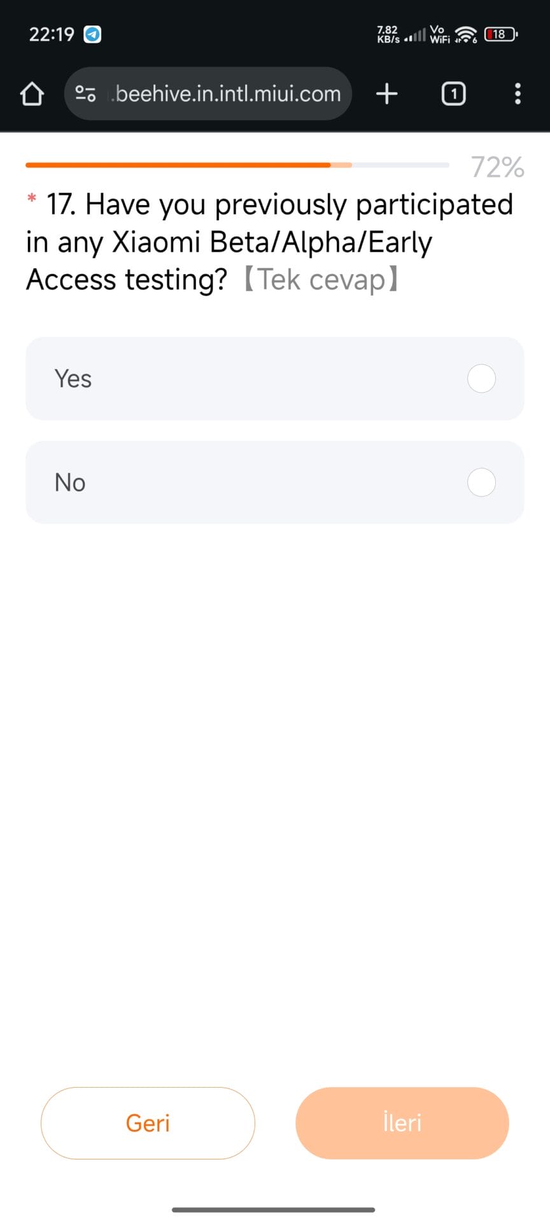Tap the Telegram notification icon
This screenshot has height=1222, width=550.
coord(93,34)
